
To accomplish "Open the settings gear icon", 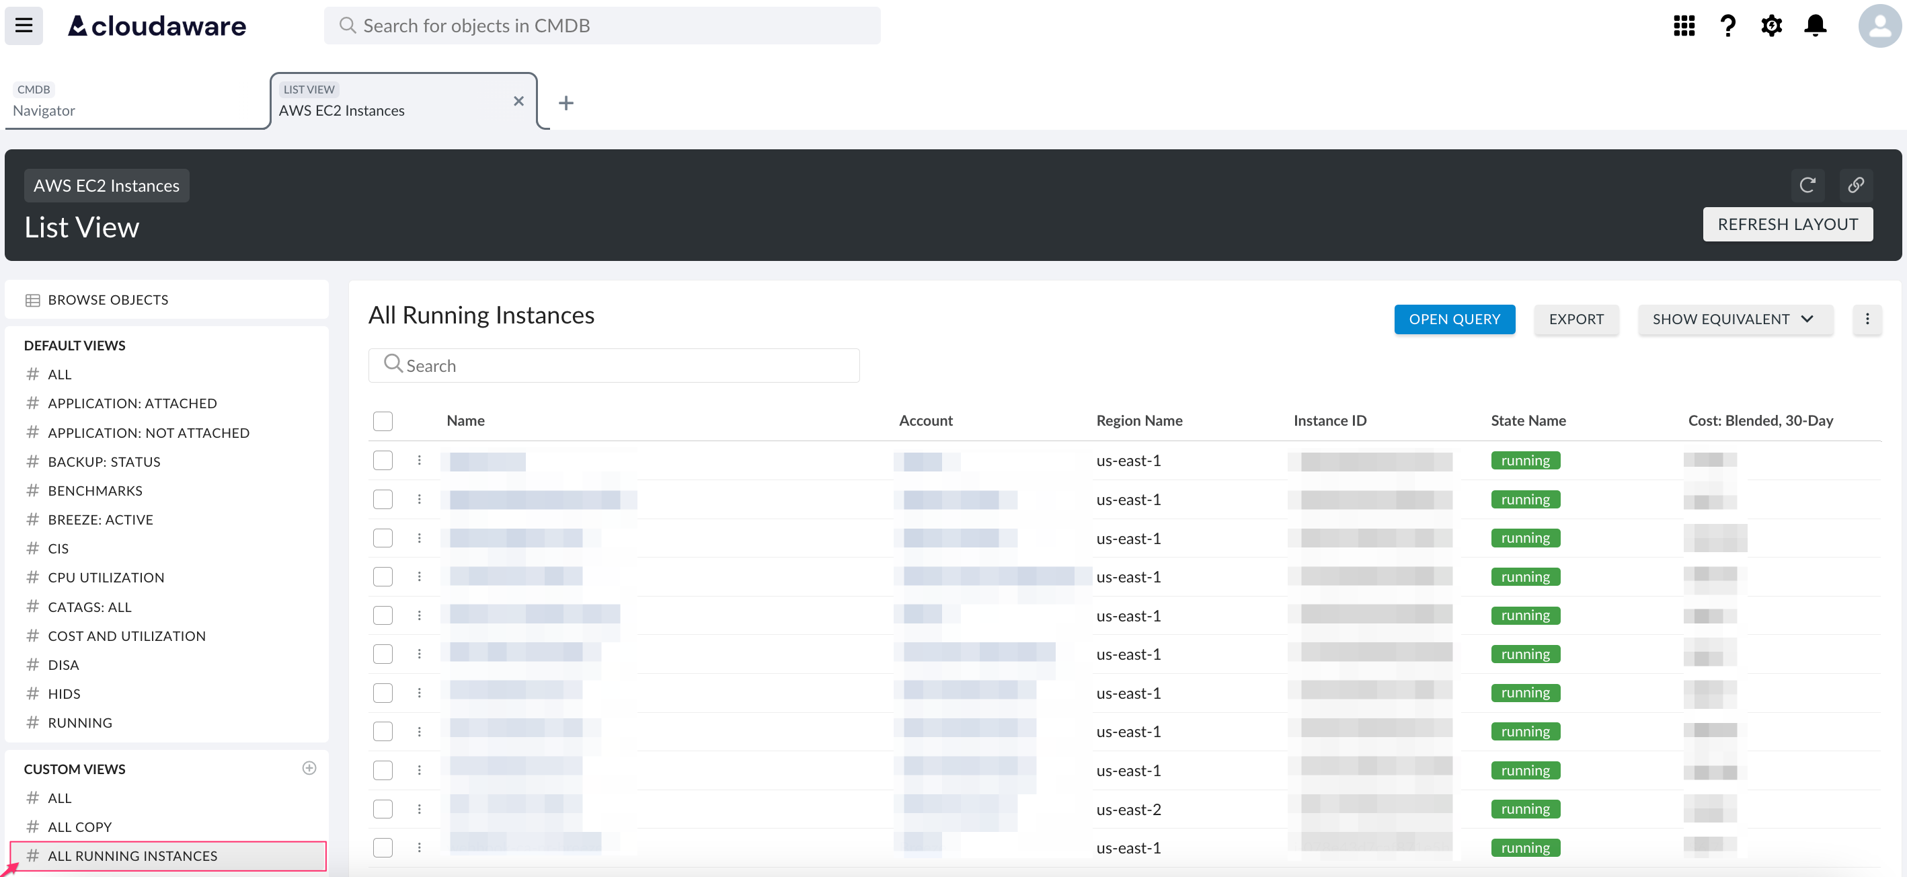I will [x=1772, y=26].
